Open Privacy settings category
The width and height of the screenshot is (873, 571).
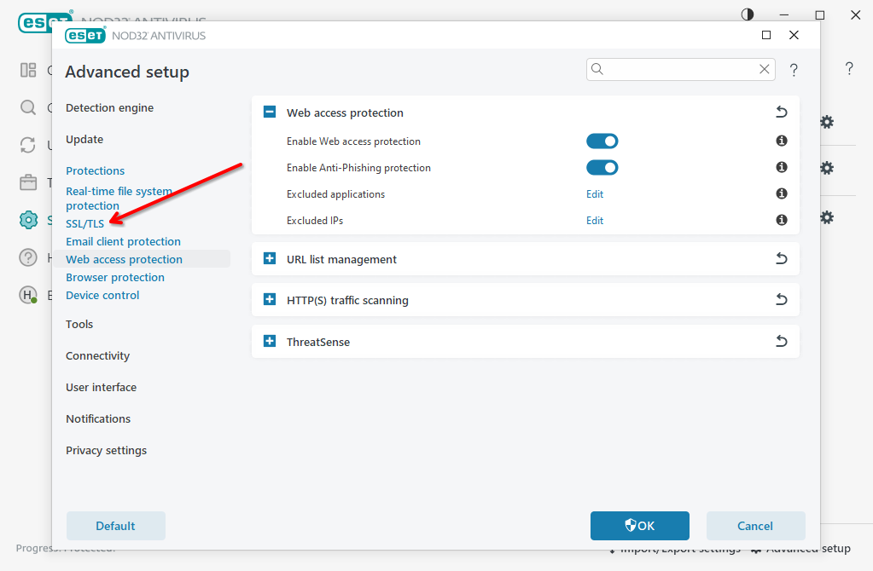click(x=107, y=450)
